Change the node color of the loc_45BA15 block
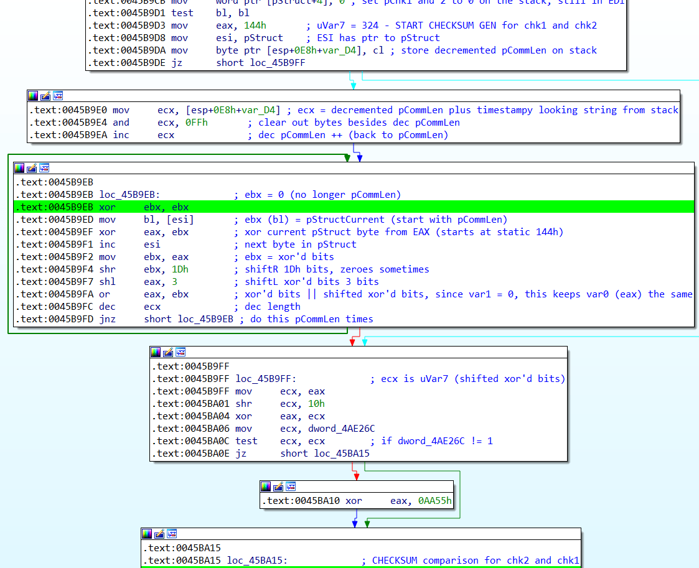Image resolution: width=699 pixels, height=568 pixels. [147, 534]
